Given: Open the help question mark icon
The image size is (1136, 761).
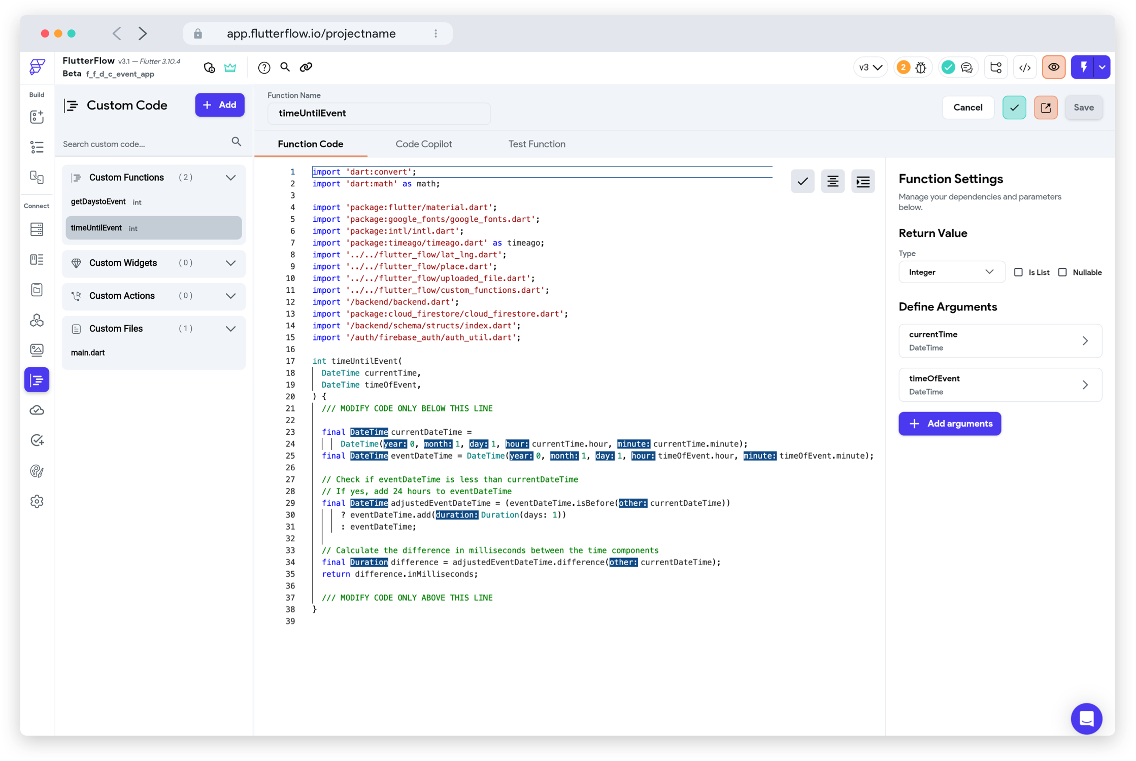Looking at the screenshot, I should point(264,67).
